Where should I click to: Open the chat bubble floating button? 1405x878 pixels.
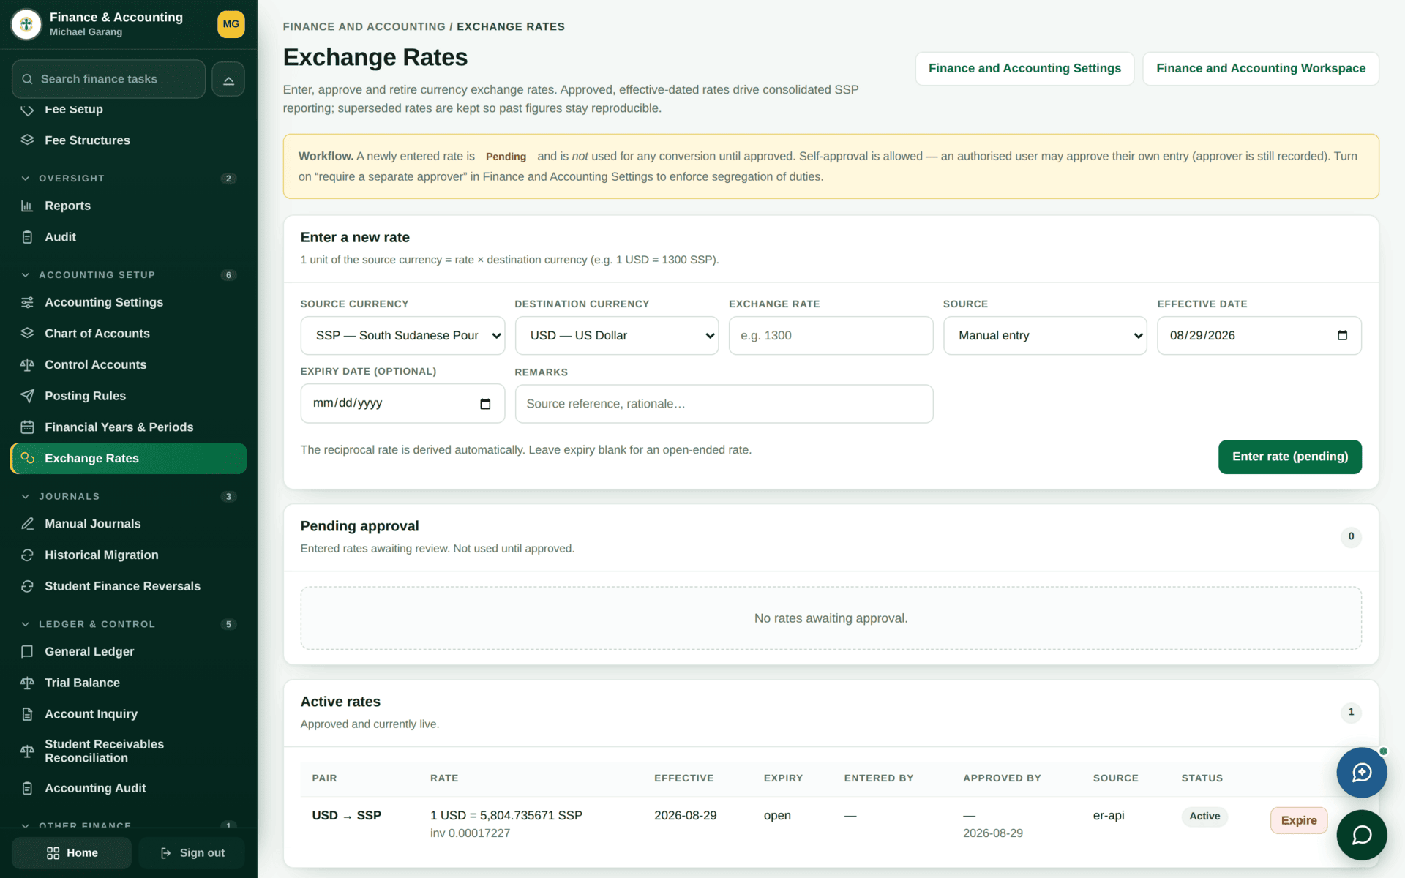pyautogui.click(x=1362, y=835)
